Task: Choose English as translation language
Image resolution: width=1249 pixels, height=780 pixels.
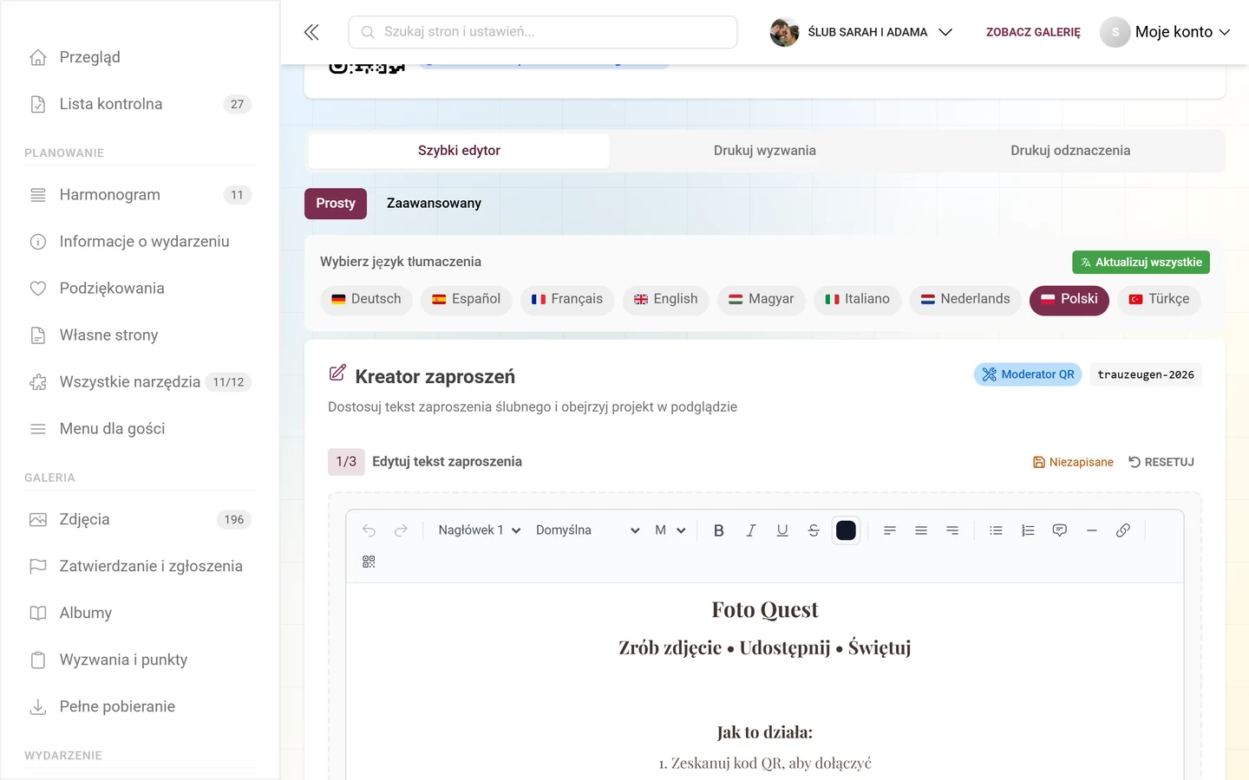Action: pyautogui.click(x=665, y=300)
